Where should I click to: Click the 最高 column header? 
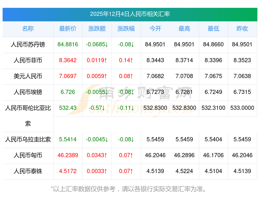pos(184,29)
